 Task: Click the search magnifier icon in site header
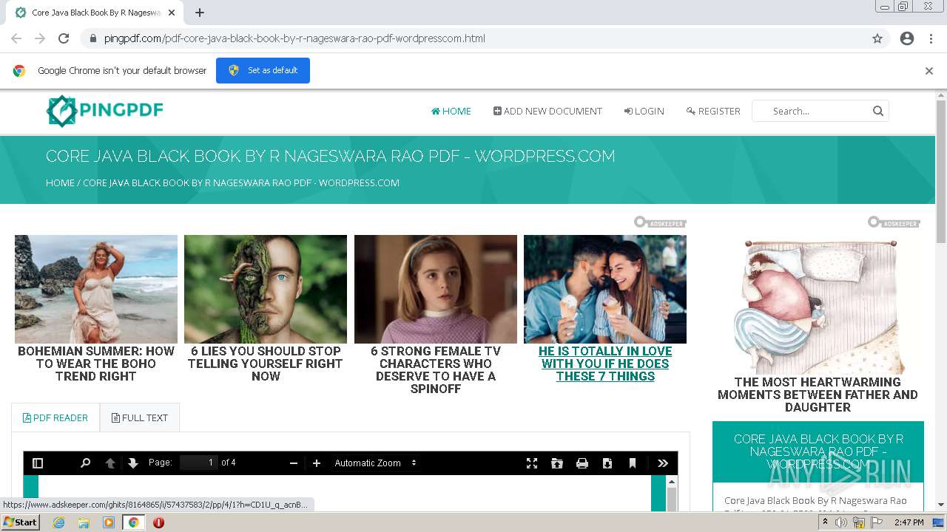click(x=878, y=111)
